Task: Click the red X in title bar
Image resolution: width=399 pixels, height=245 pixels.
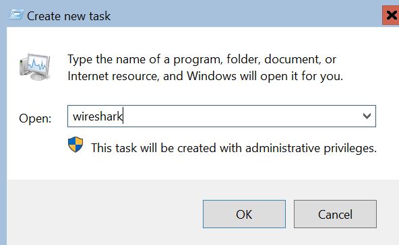Action: pyautogui.click(x=391, y=15)
